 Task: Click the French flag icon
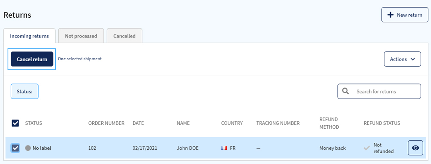224,148
